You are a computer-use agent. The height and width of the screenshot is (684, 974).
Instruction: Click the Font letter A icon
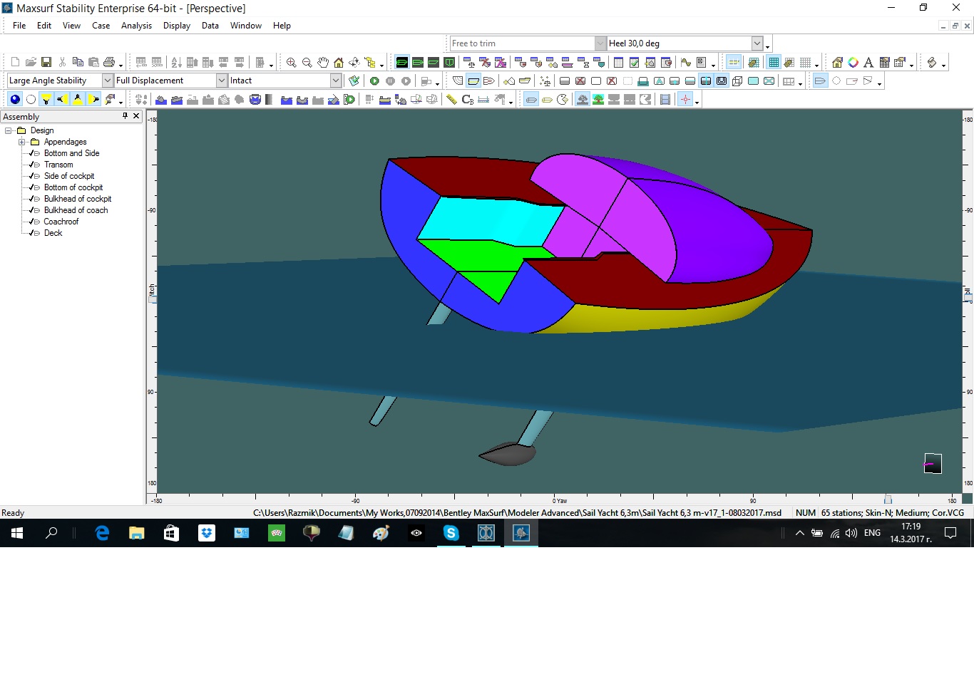(x=868, y=63)
